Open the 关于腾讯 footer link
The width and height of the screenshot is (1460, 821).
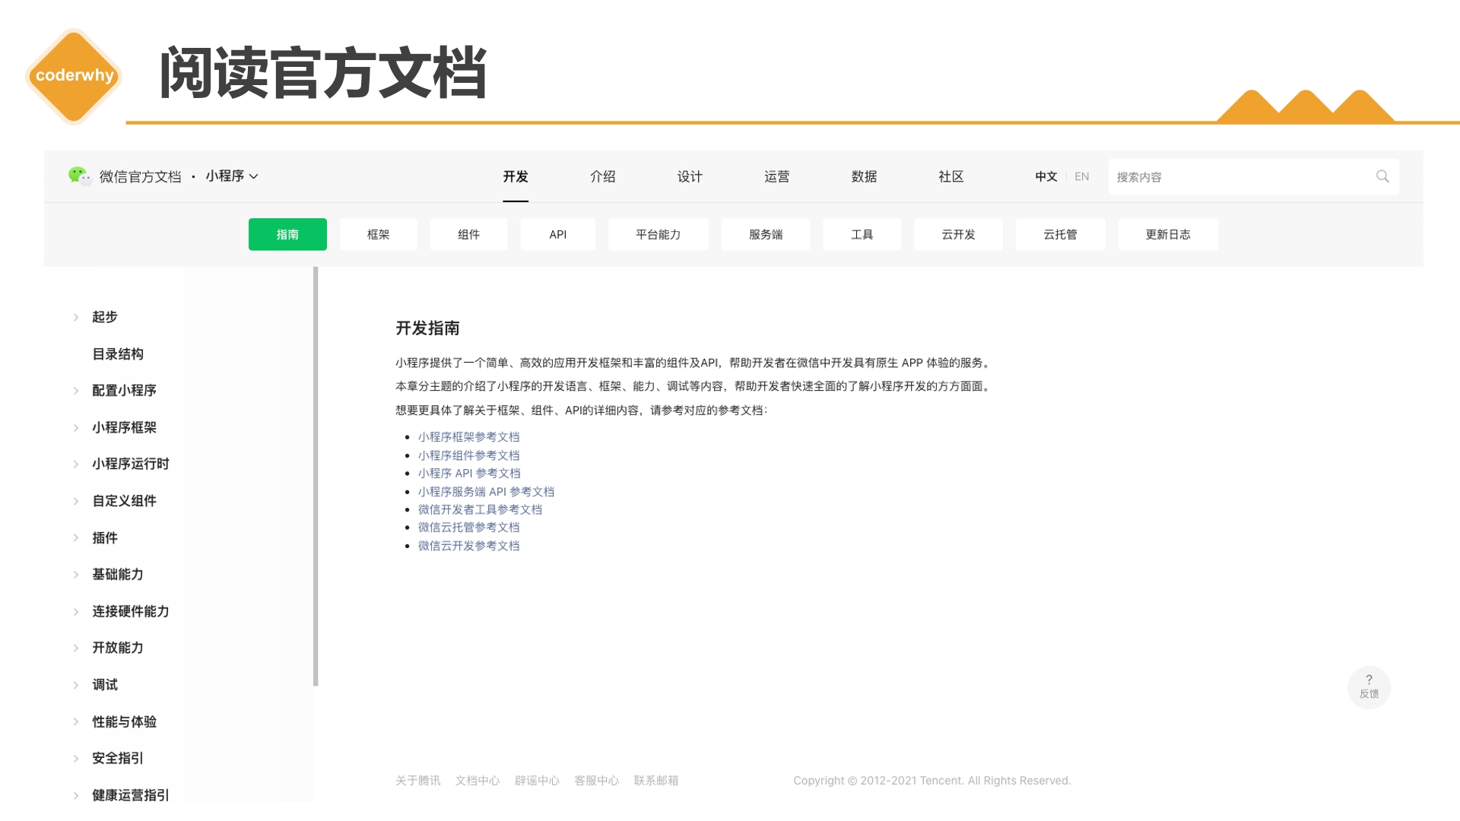[418, 781]
